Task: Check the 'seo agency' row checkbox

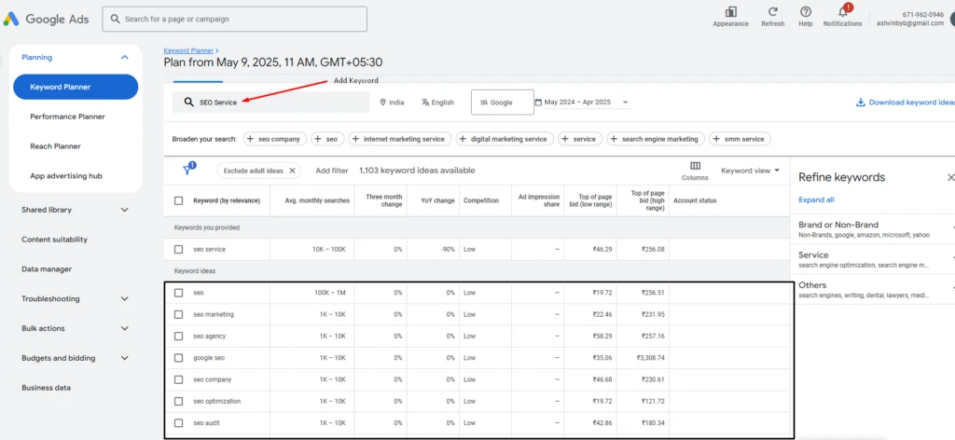Action: 178,336
